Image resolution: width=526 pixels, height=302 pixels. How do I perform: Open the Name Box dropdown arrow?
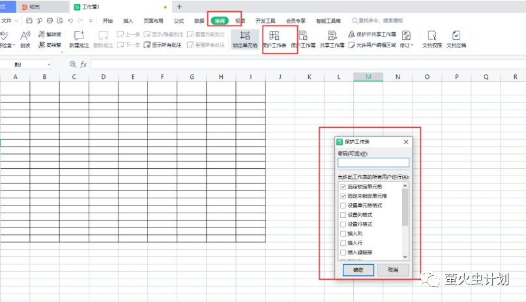49,65
